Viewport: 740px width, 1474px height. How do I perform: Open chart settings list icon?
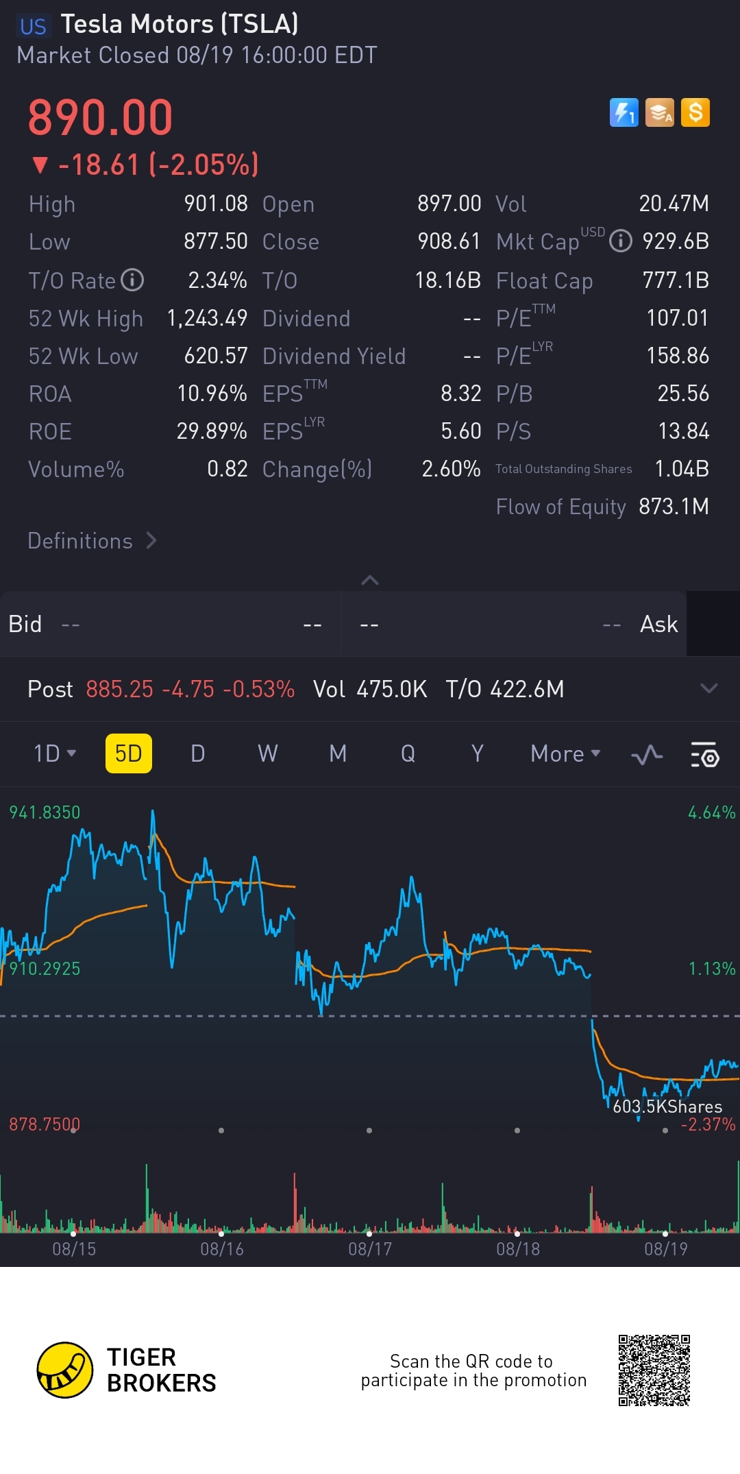[x=704, y=754]
